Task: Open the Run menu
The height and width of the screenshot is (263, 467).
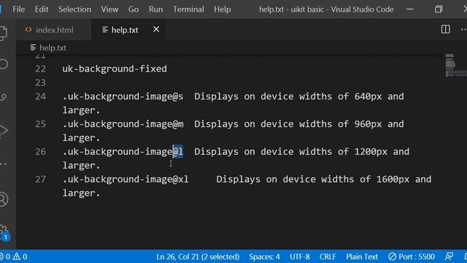Action: [x=155, y=9]
